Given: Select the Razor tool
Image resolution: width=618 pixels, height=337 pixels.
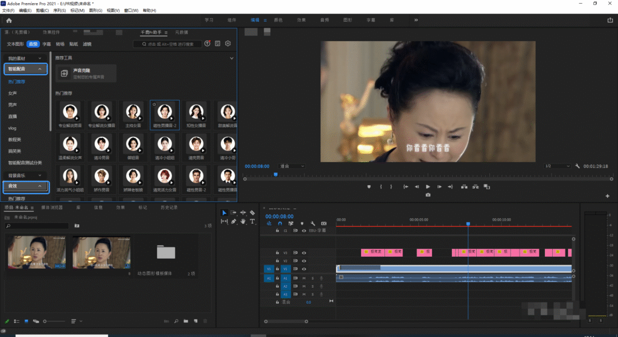Looking at the screenshot, I should pyautogui.click(x=252, y=213).
